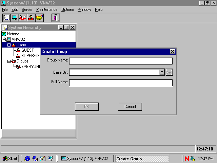Screen dimensions: 217x163
Task: Open the Server menu
Action: pos(27,10)
